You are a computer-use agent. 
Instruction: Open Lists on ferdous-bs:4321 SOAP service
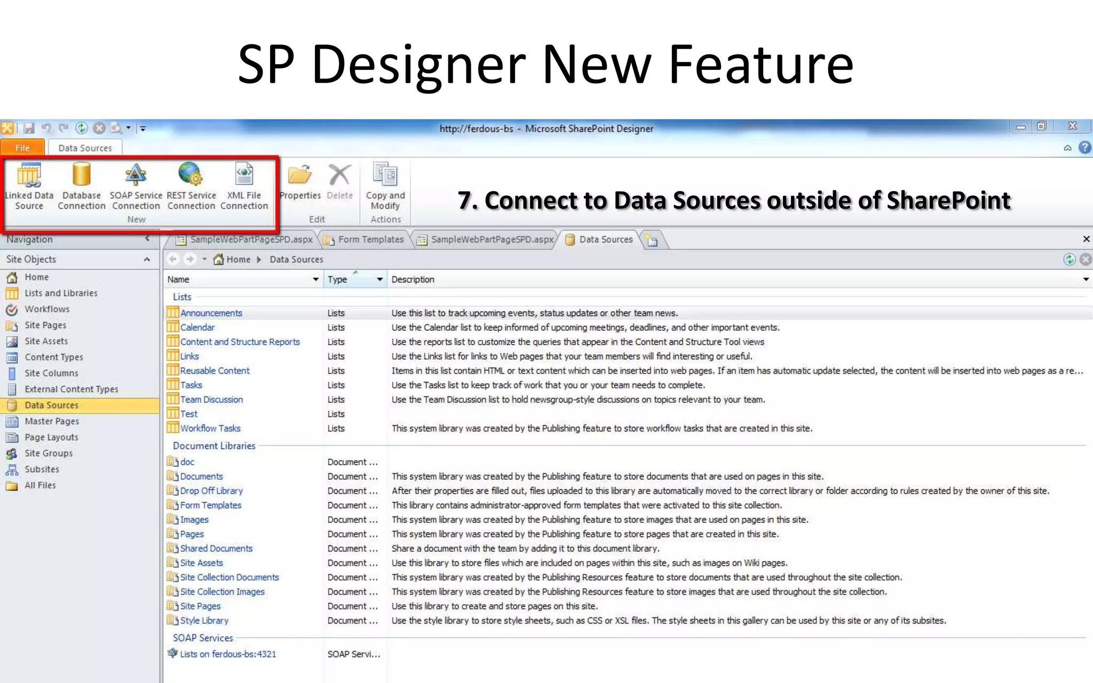[x=228, y=654]
